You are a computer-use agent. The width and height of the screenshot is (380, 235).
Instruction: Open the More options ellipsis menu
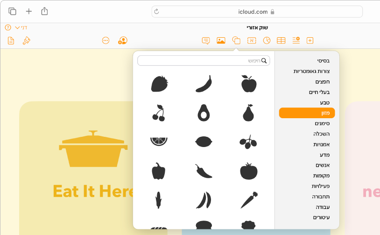pos(106,40)
